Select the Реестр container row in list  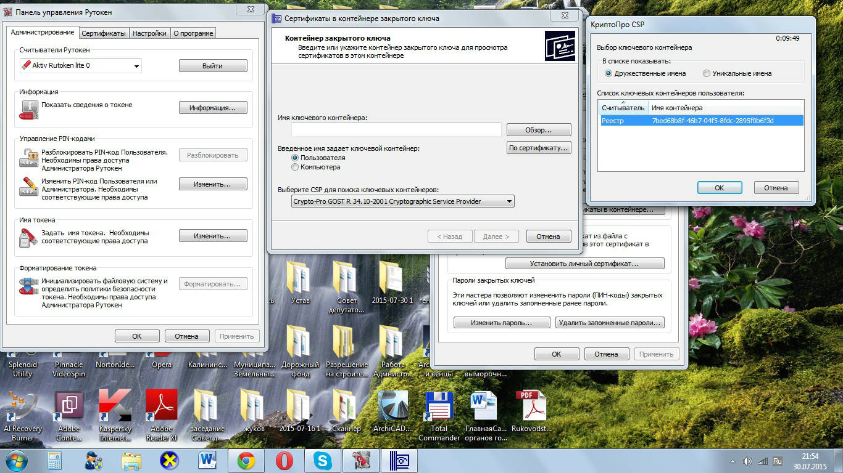[700, 121]
